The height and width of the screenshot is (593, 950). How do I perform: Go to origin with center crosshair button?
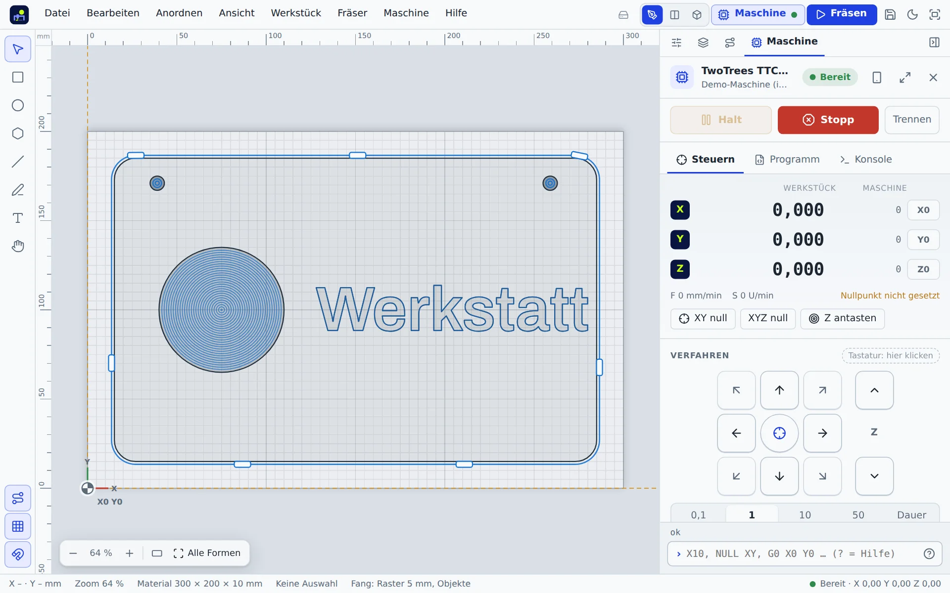[x=779, y=433]
